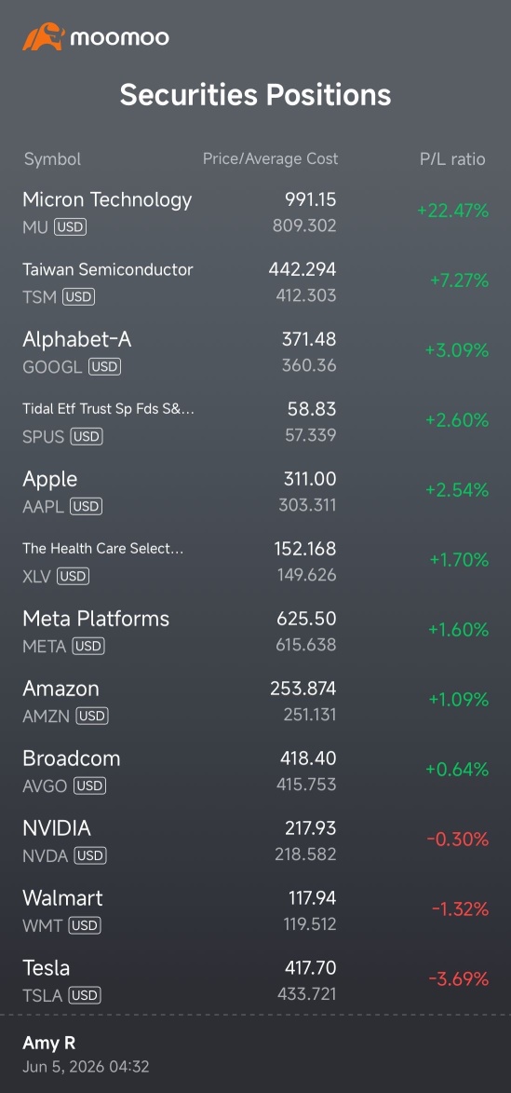Open the Micron Technology position row
This screenshot has width=511, height=1093.
(255, 212)
